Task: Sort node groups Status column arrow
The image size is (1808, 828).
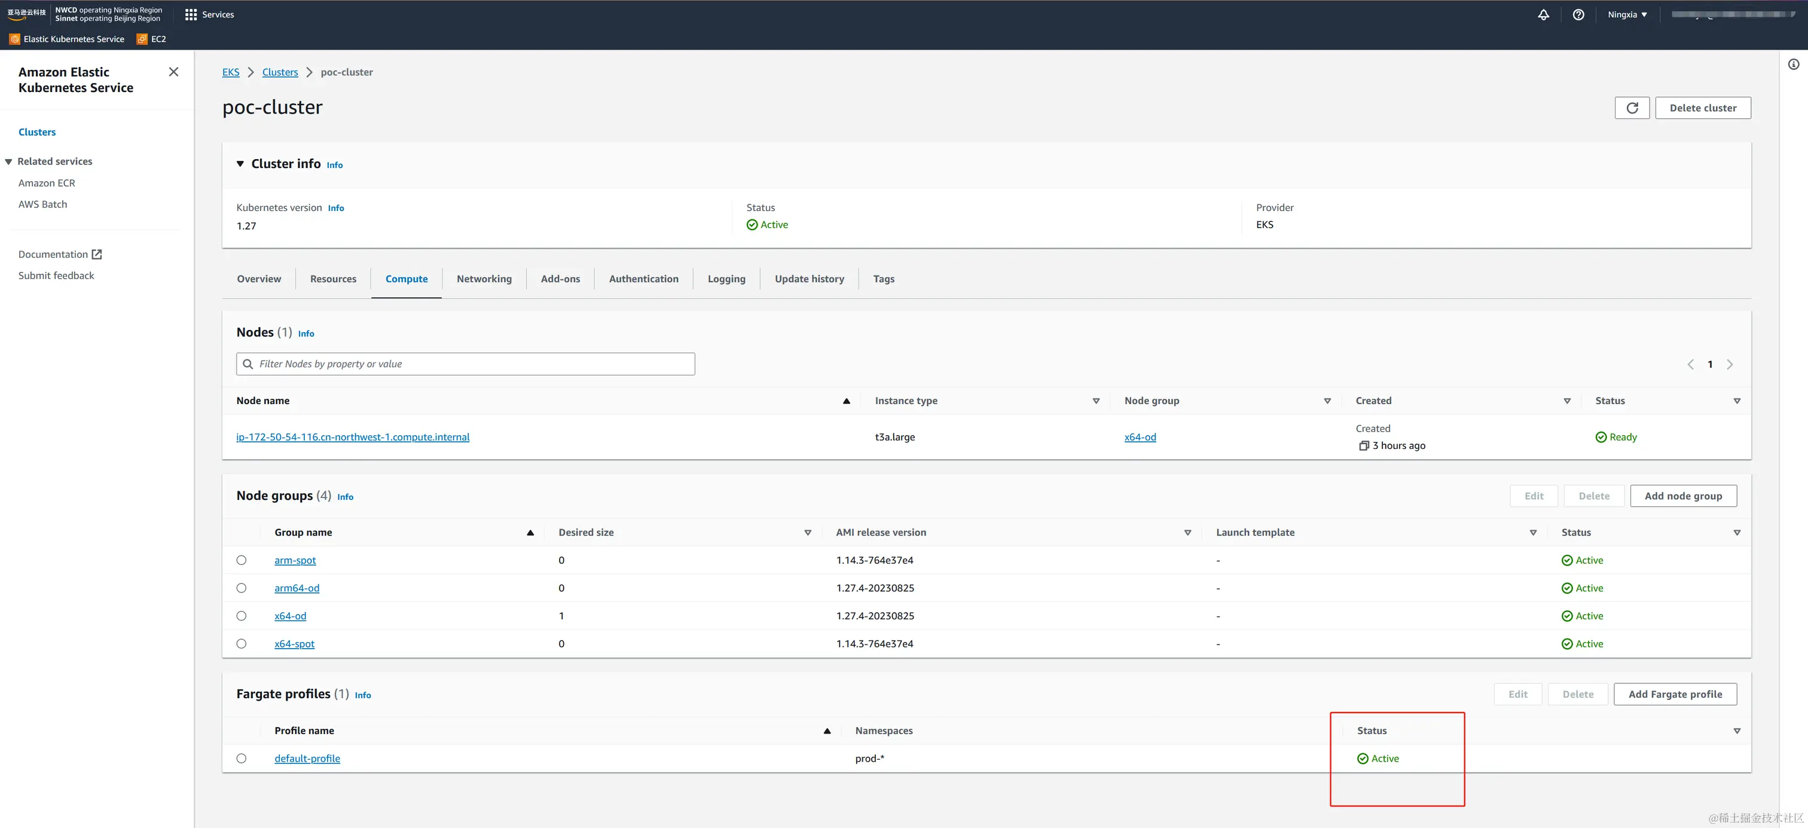Action: click(1737, 533)
